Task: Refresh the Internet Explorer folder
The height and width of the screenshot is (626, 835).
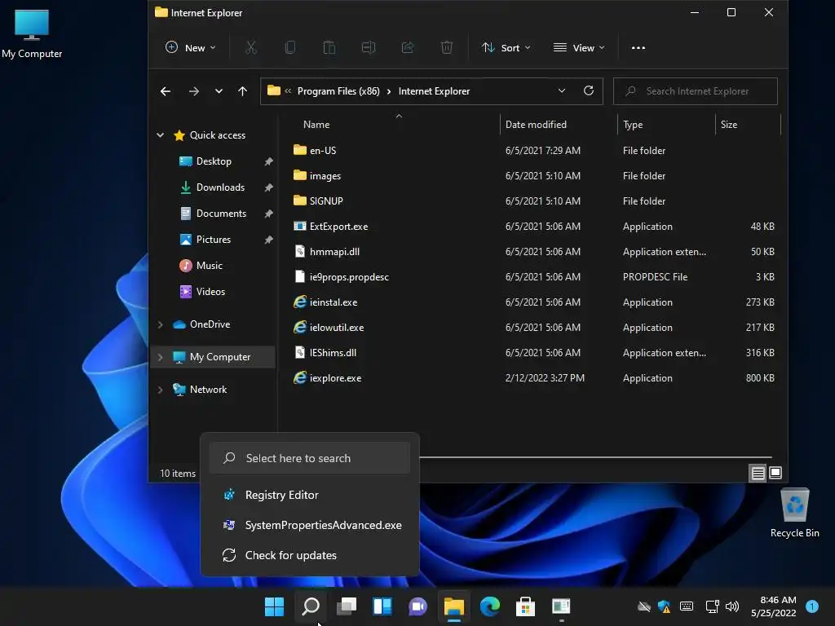Action: click(x=589, y=91)
